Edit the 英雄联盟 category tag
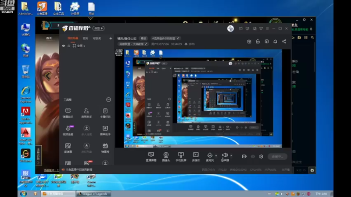The width and height of the screenshot is (351, 197). pyautogui.click(x=133, y=44)
